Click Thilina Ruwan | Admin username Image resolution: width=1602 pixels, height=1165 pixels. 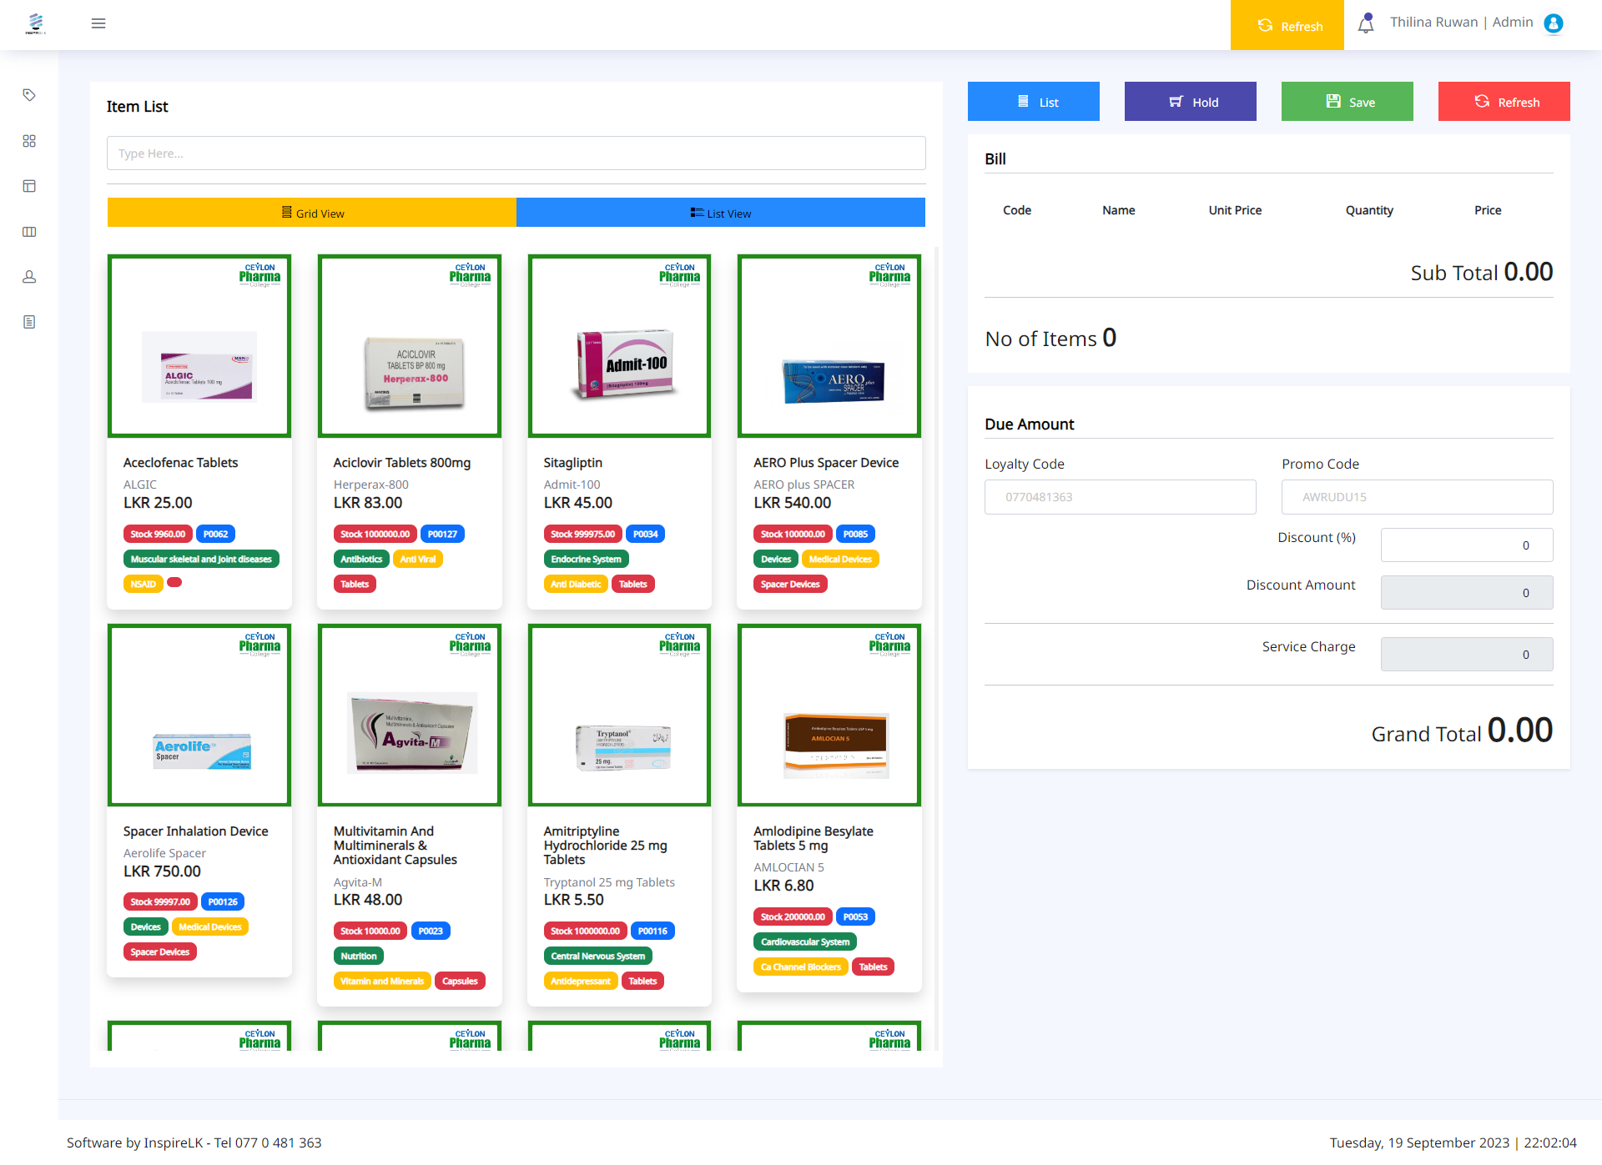pyautogui.click(x=1462, y=23)
